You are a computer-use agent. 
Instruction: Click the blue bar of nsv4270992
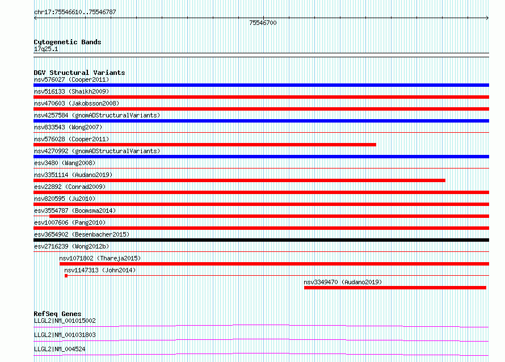click(261, 157)
